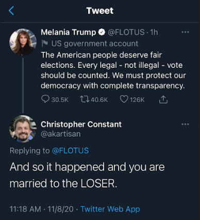Viewport: 200px width, 220px height.
Task: Click the 11:18 AM timestamp
Action: 25,209
